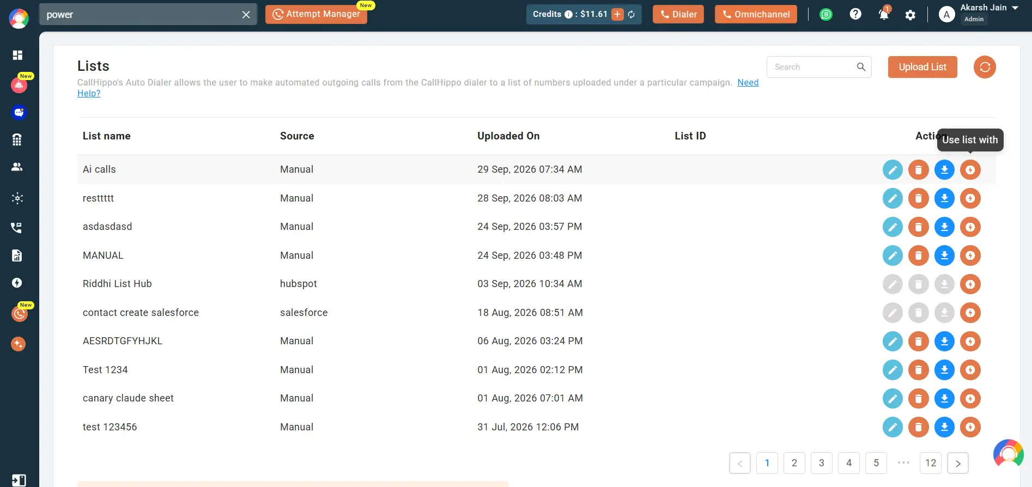Refresh the lists with orange refresh button
1032x487 pixels.
[x=985, y=67]
